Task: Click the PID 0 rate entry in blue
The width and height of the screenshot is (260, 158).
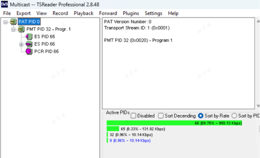Action: coord(130,140)
